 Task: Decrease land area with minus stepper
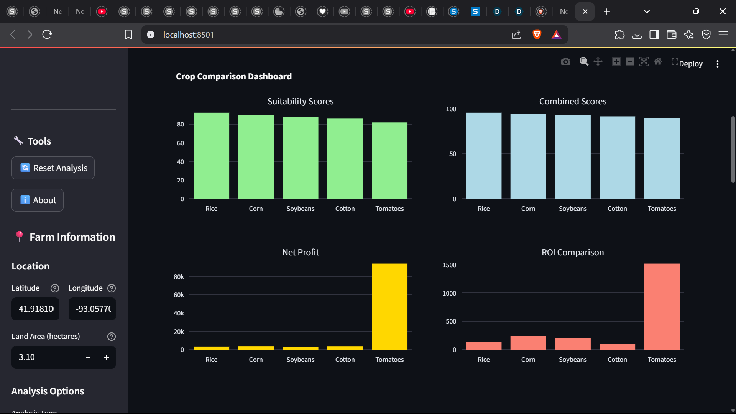pyautogui.click(x=88, y=357)
